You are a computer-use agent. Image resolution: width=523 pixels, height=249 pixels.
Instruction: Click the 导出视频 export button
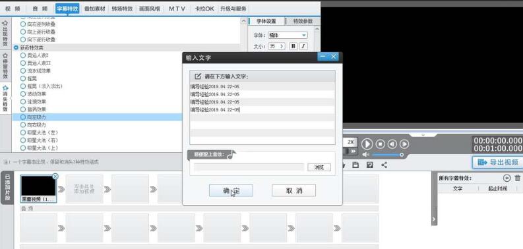(497, 162)
